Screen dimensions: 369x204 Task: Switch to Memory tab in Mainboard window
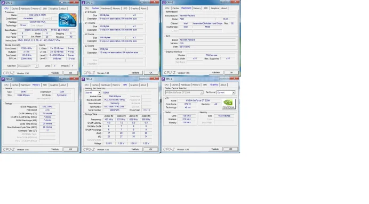coord(197,8)
